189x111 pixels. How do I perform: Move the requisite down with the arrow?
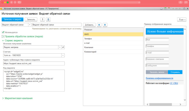105,25
